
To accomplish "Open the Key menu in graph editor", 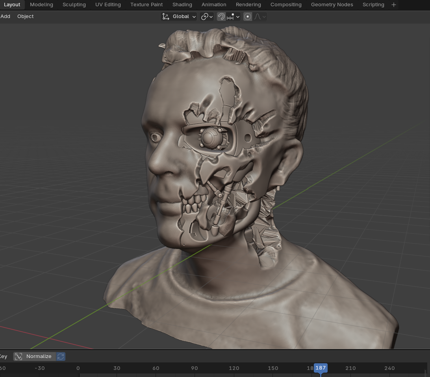I will [x=3, y=357].
